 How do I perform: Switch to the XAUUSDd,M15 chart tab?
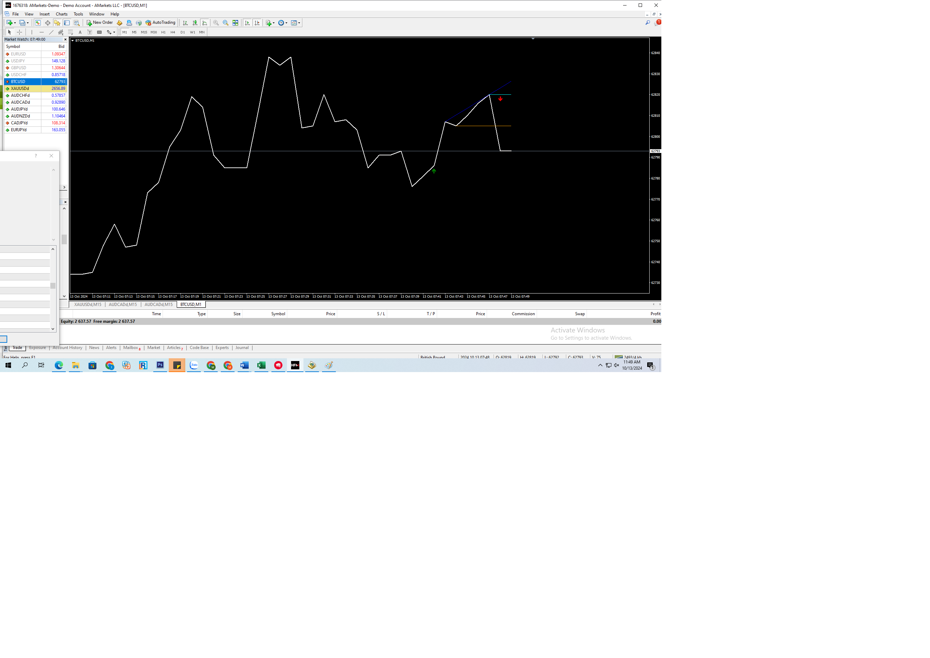[x=88, y=304]
